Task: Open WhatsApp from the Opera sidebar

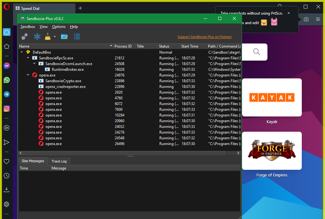Action: click(x=6, y=80)
